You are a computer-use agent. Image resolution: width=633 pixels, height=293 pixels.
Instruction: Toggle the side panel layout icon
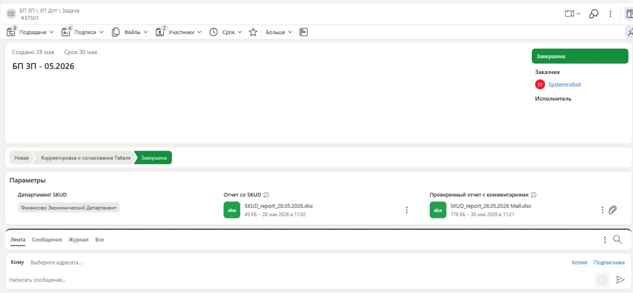(x=629, y=14)
